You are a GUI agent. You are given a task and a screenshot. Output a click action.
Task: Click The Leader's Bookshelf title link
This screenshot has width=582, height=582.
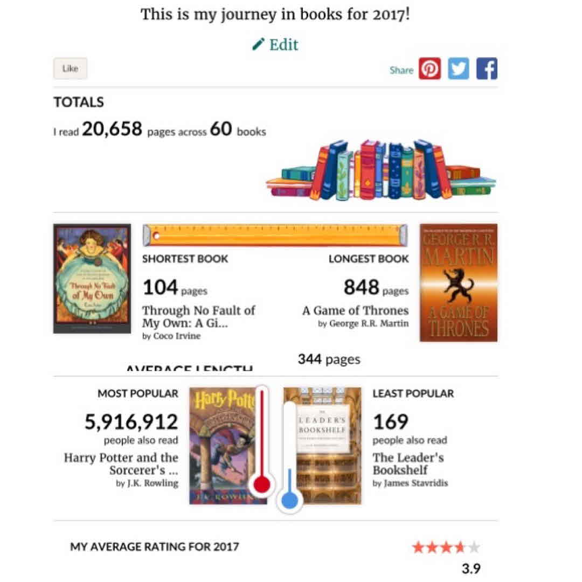[408, 463]
